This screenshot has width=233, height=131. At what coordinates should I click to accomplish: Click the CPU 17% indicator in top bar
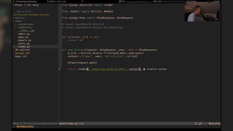click(122, 1)
